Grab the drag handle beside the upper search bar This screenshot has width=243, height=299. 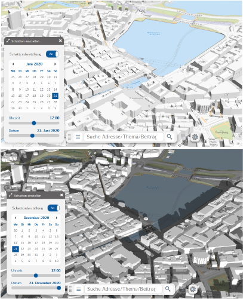click(69, 137)
